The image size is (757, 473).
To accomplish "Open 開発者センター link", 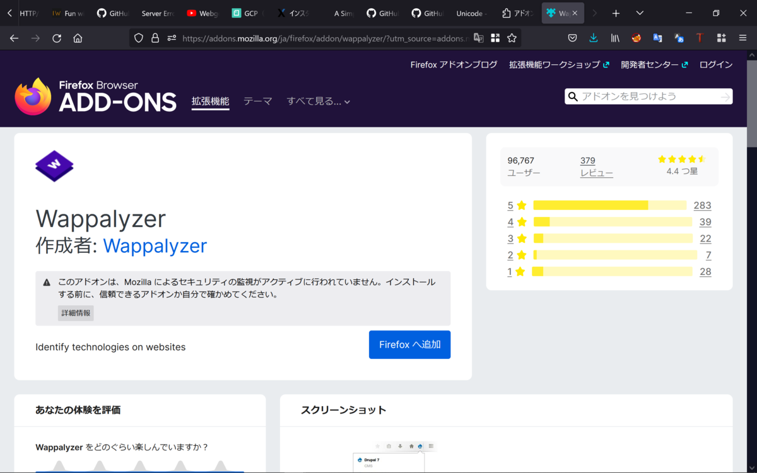I will coord(654,64).
